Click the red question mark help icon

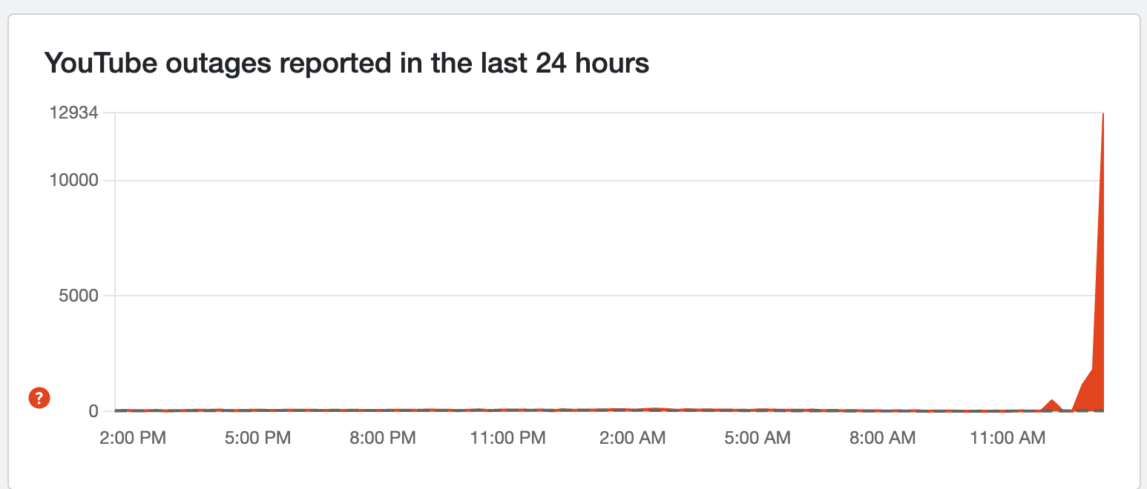coord(39,398)
